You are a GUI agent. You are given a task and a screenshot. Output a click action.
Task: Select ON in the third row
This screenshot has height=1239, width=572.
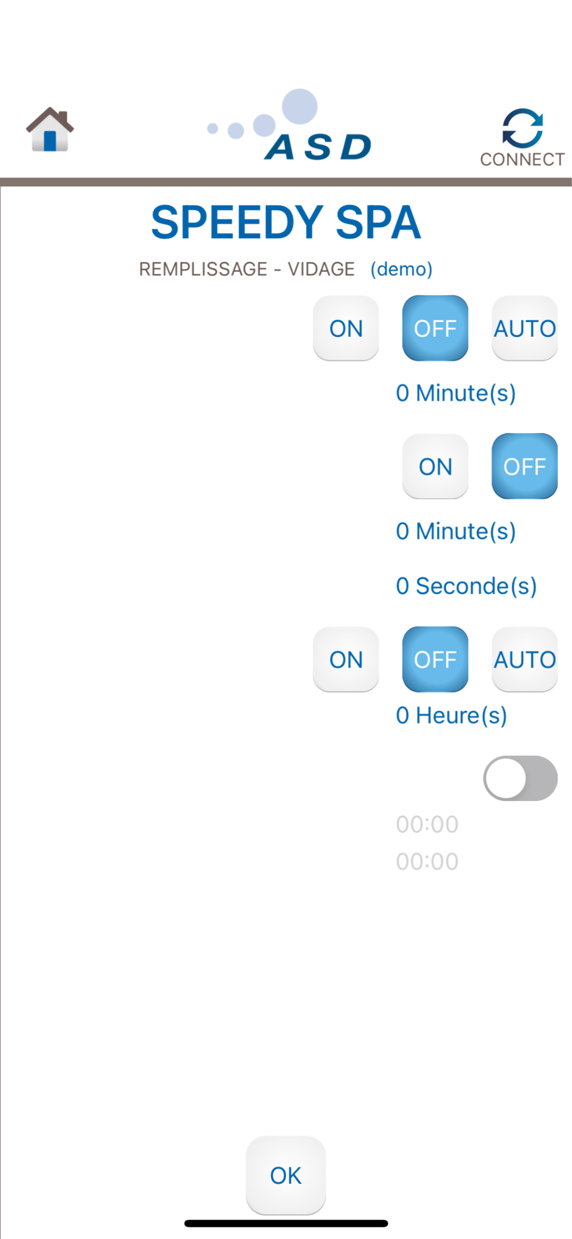pos(346,660)
